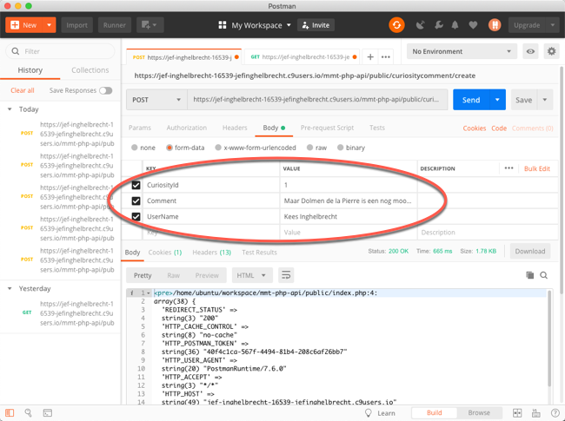Screen dimensions: 565x421
Task: Open find and replace icon in status bar
Action: (28, 412)
